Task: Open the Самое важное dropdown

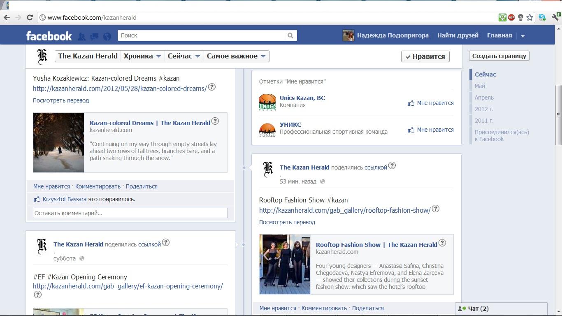Action: pos(237,56)
